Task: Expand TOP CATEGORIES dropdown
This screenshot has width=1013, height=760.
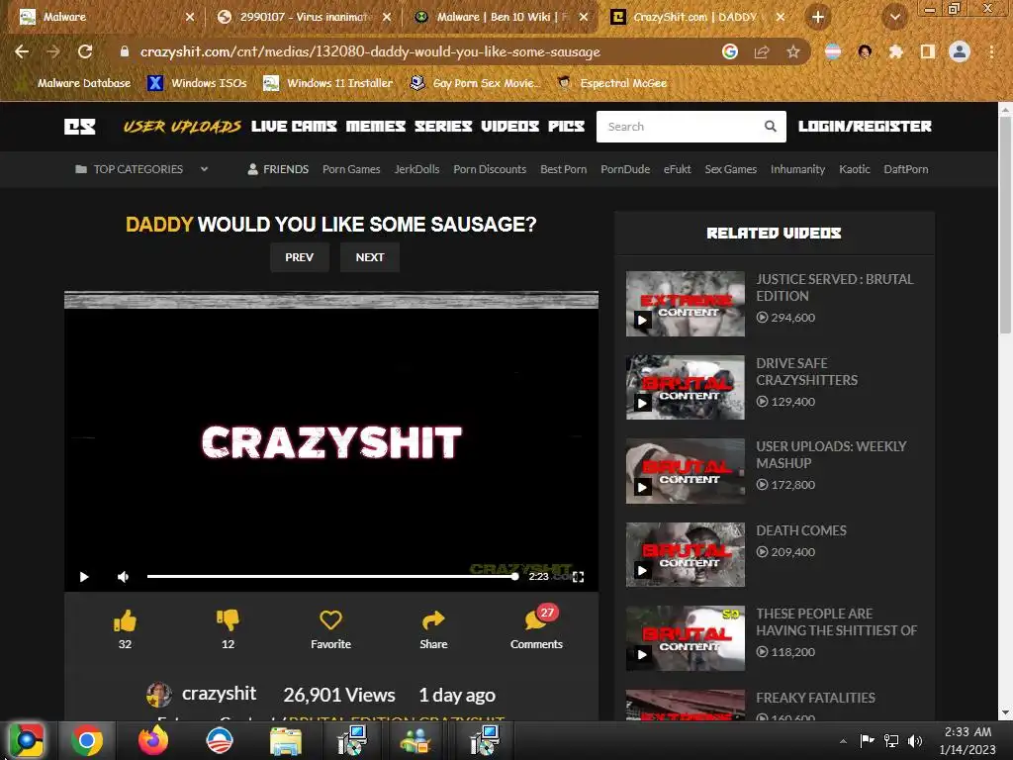Action: [x=141, y=169]
